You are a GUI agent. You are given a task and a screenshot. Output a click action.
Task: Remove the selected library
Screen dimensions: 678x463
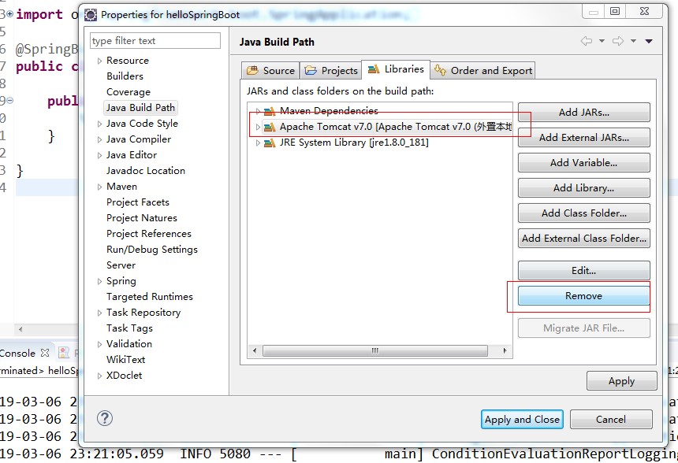coord(583,296)
